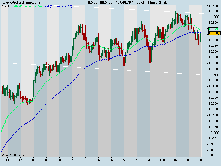Screen dimensions: 221x166
Task: Click the © ProRealTime.com copyright text
Action: click(14, 155)
